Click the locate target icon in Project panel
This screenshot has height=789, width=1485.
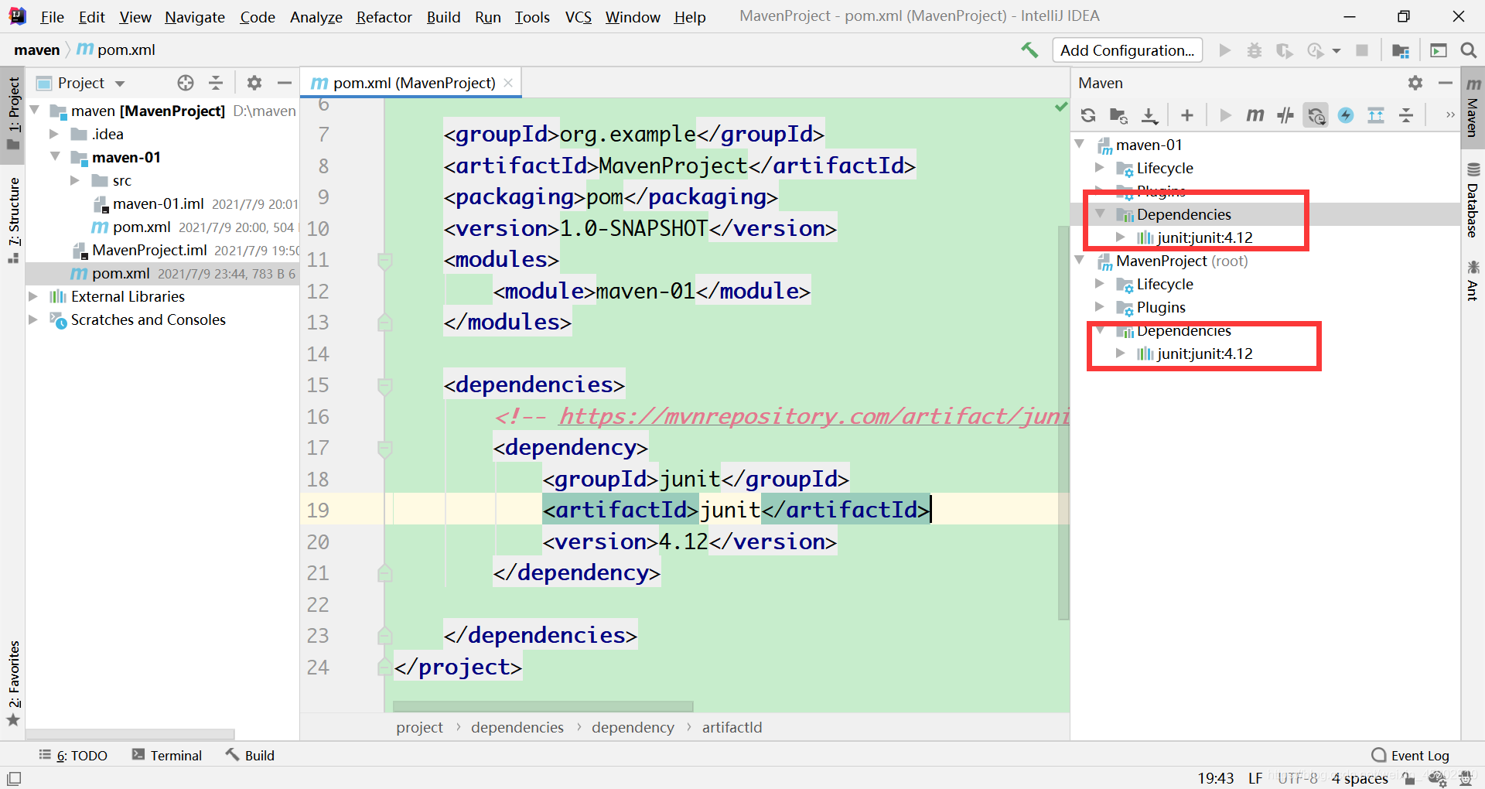(x=186, y=83)
